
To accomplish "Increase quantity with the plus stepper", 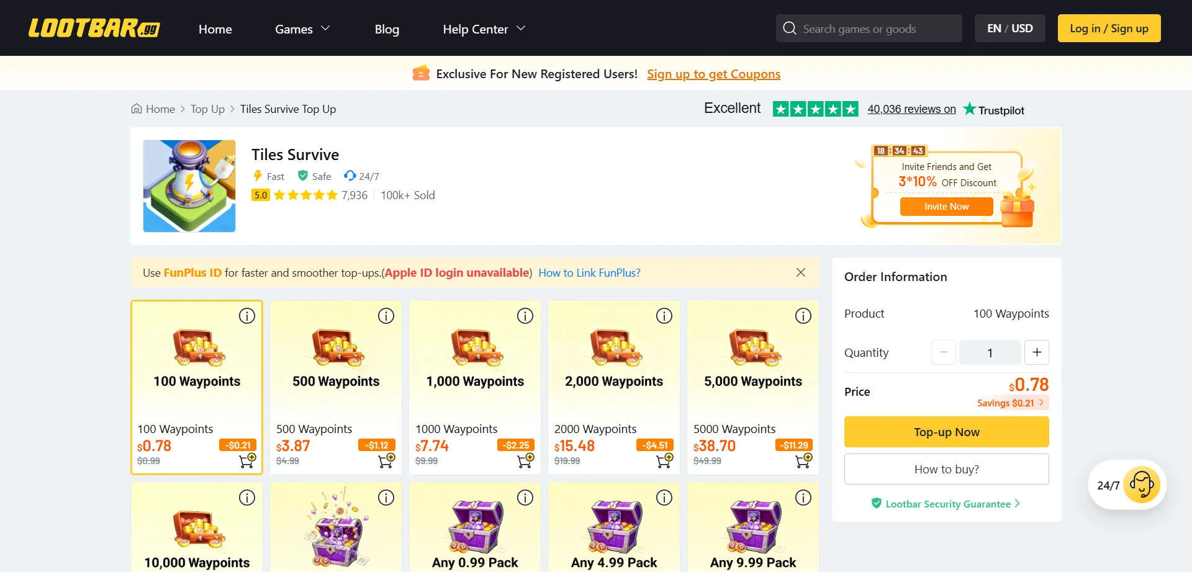I will click(x=1036, y=352).
